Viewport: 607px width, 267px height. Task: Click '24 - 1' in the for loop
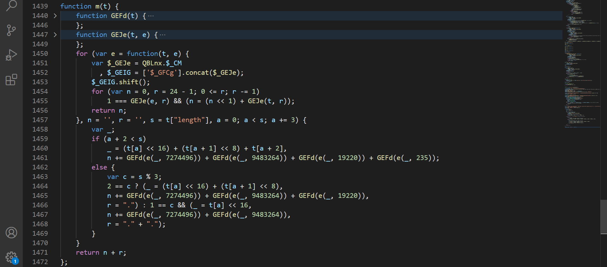[181, 92]
